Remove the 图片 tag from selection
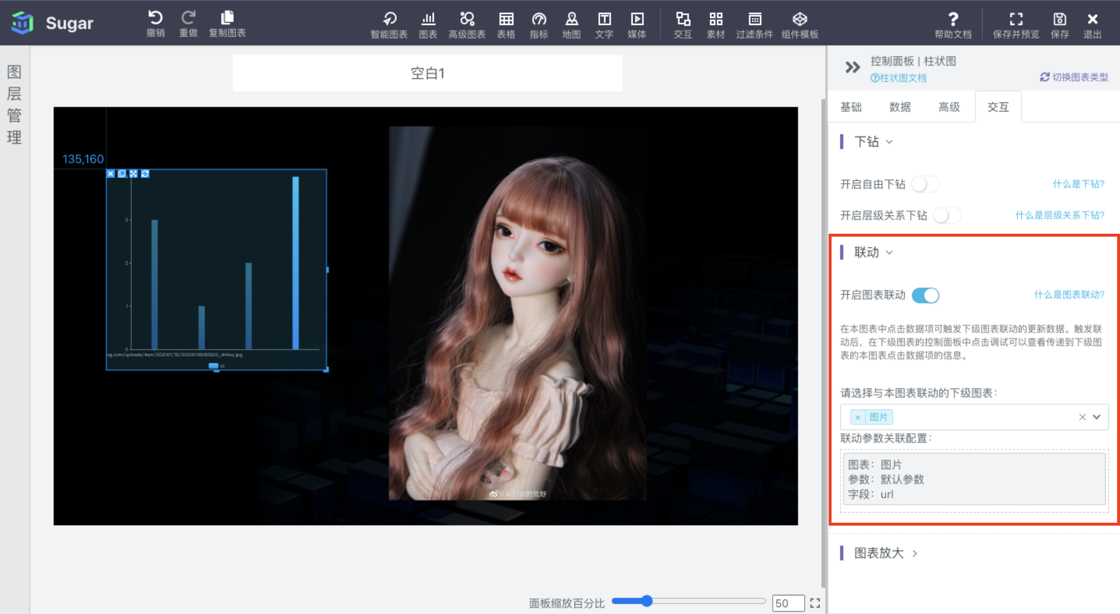Image resolution: width=1120 pixels, height=614 pixels. click(858, 417)
